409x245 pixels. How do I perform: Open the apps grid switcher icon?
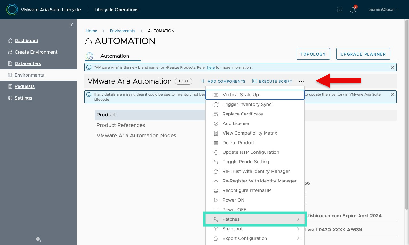coord(340,10)
